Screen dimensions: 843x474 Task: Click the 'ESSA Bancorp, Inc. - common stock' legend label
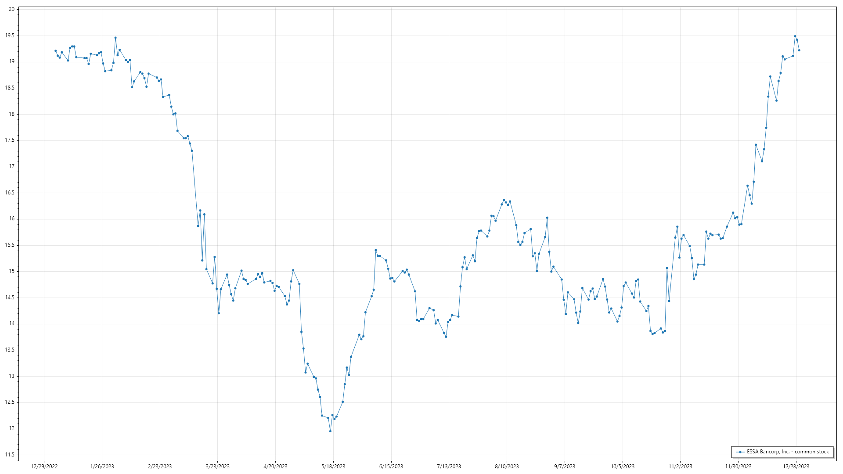[x=788, y=452]
